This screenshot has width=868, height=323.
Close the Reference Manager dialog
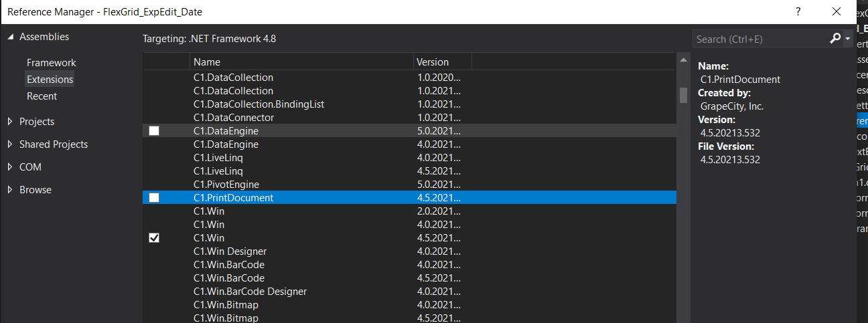pos(836,11)
